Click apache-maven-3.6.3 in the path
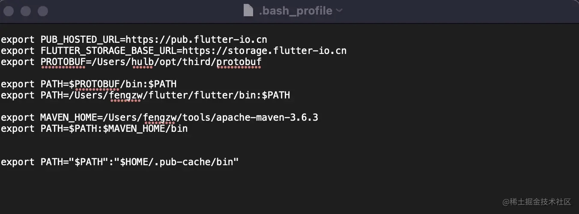The image size is (579, 214). (x=268, y=117)
